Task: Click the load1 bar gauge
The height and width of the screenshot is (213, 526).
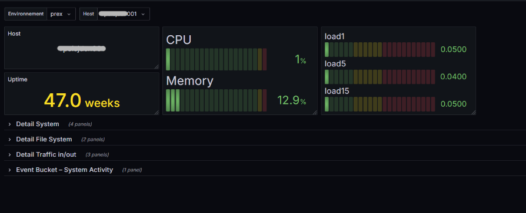Action: click(379, 49)
